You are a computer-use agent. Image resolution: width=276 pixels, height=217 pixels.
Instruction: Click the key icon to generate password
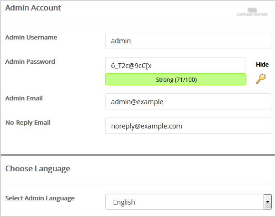(261, 79)
